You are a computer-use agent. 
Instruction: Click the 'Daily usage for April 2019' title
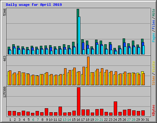click(34, 5)
